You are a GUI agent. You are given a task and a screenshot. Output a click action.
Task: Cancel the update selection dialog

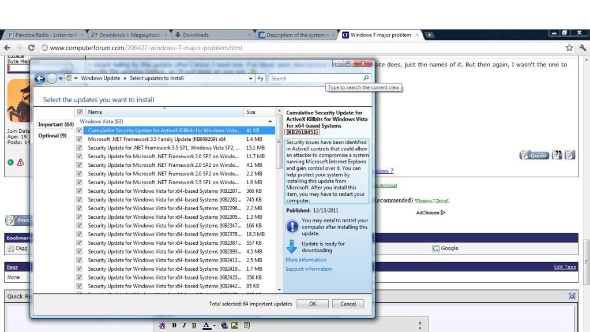click(x=348, y=304)
